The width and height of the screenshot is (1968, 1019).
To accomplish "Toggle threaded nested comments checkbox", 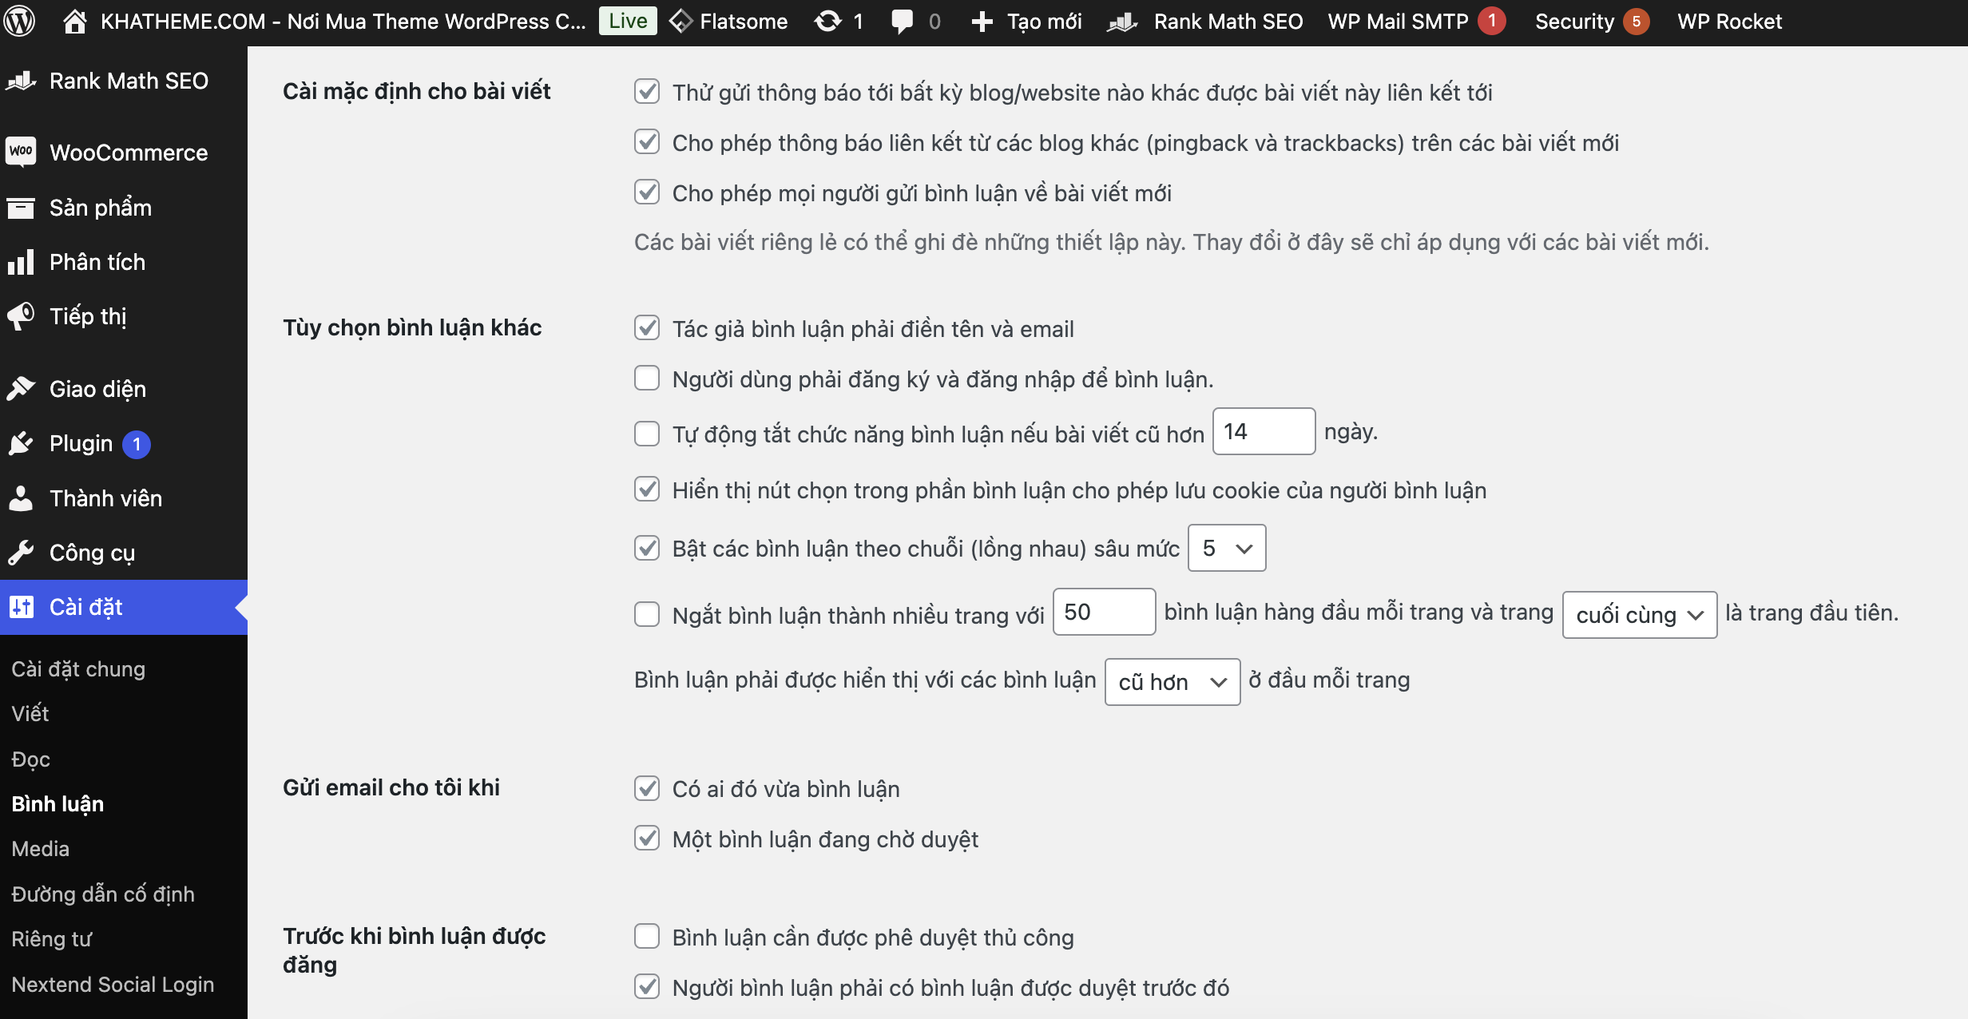I will point(647,548).
